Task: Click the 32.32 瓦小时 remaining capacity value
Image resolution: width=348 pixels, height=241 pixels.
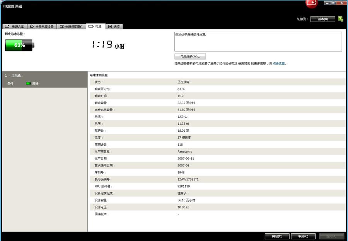Action: [x=186, y=103]
